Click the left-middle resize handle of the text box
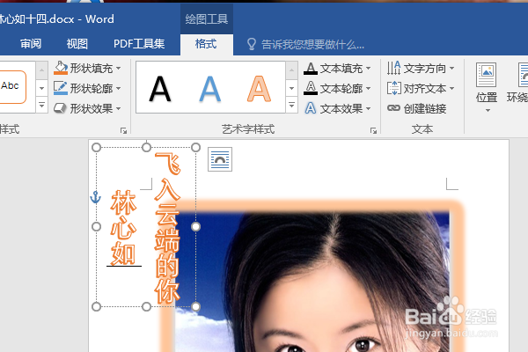Viewport: 528px width, 352px height. (96, 227)
